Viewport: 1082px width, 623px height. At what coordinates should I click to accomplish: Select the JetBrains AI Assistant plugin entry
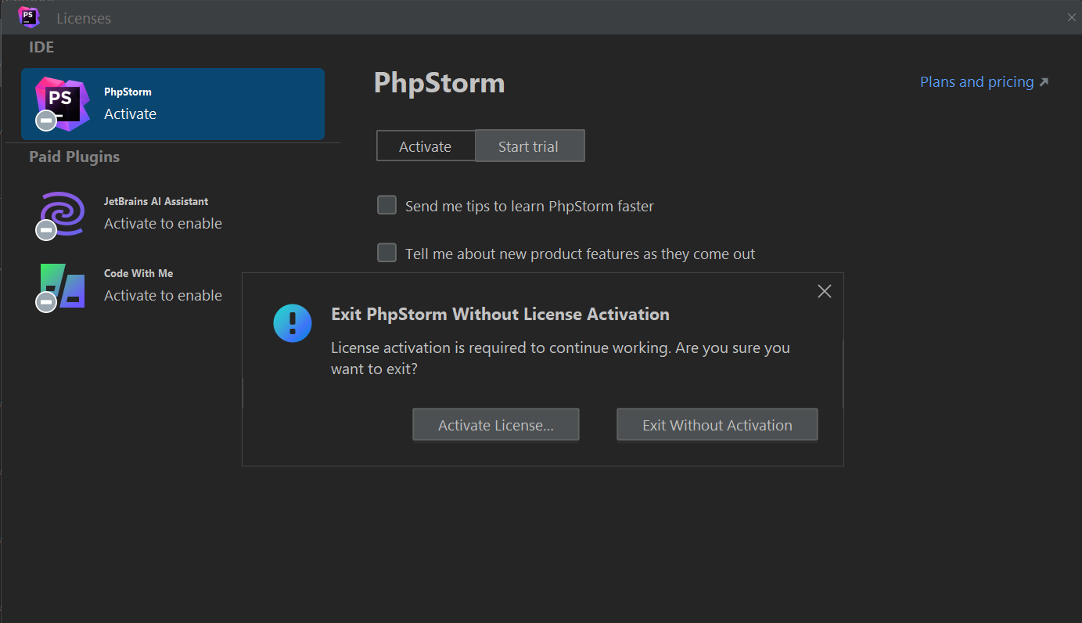click(x=173, y=214)
